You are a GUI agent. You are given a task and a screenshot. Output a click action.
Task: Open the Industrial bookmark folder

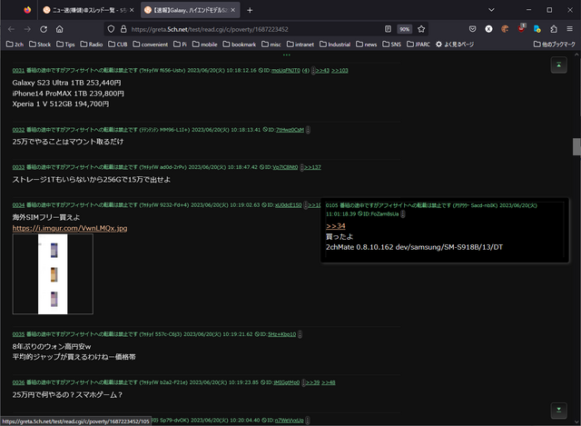pos(335,45)
